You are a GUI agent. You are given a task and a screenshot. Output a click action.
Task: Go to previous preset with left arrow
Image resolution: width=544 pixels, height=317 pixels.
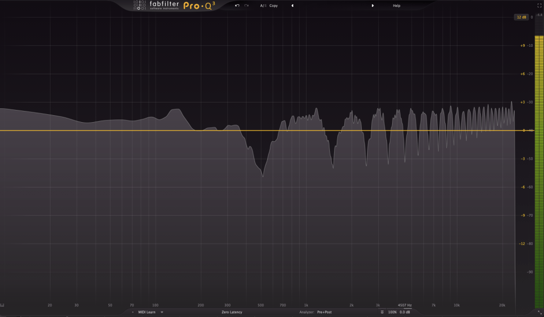pyautogui.click(x=292, y=5)
